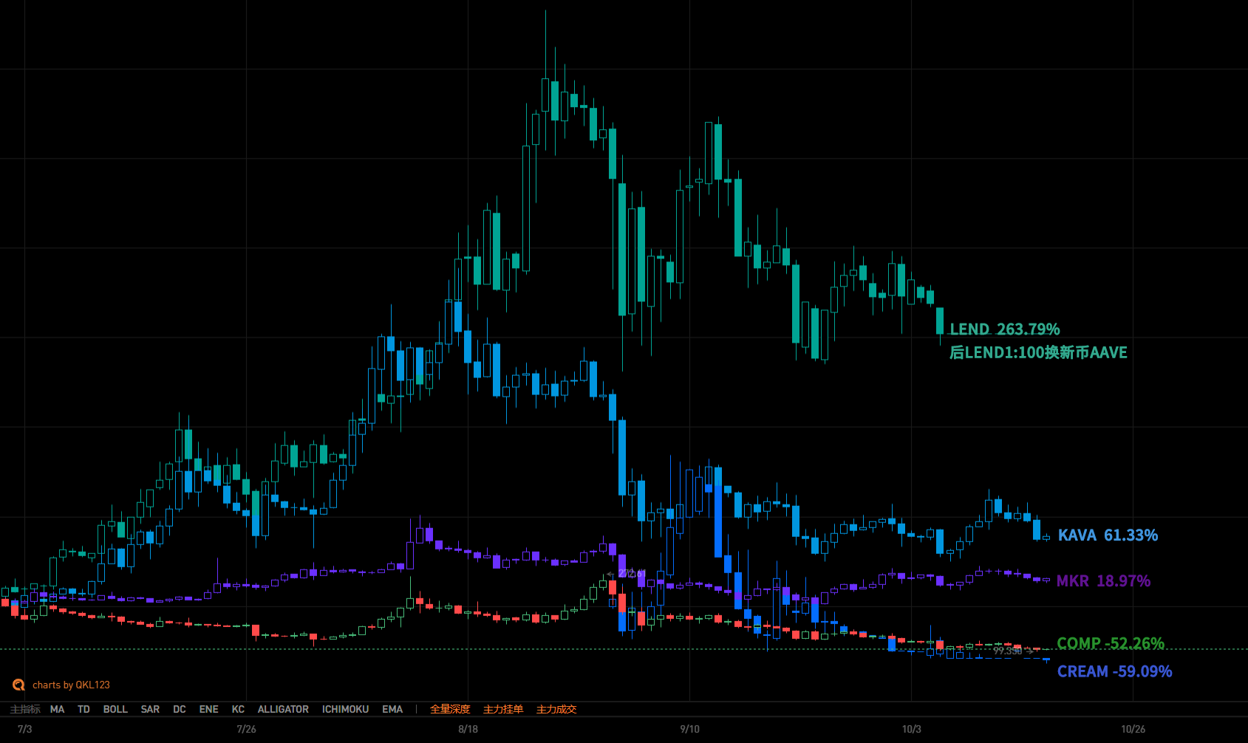This screenshot has width=1248, height=743.
Task: Click the 'charts by QKL123' link
Action: [71, 685]
